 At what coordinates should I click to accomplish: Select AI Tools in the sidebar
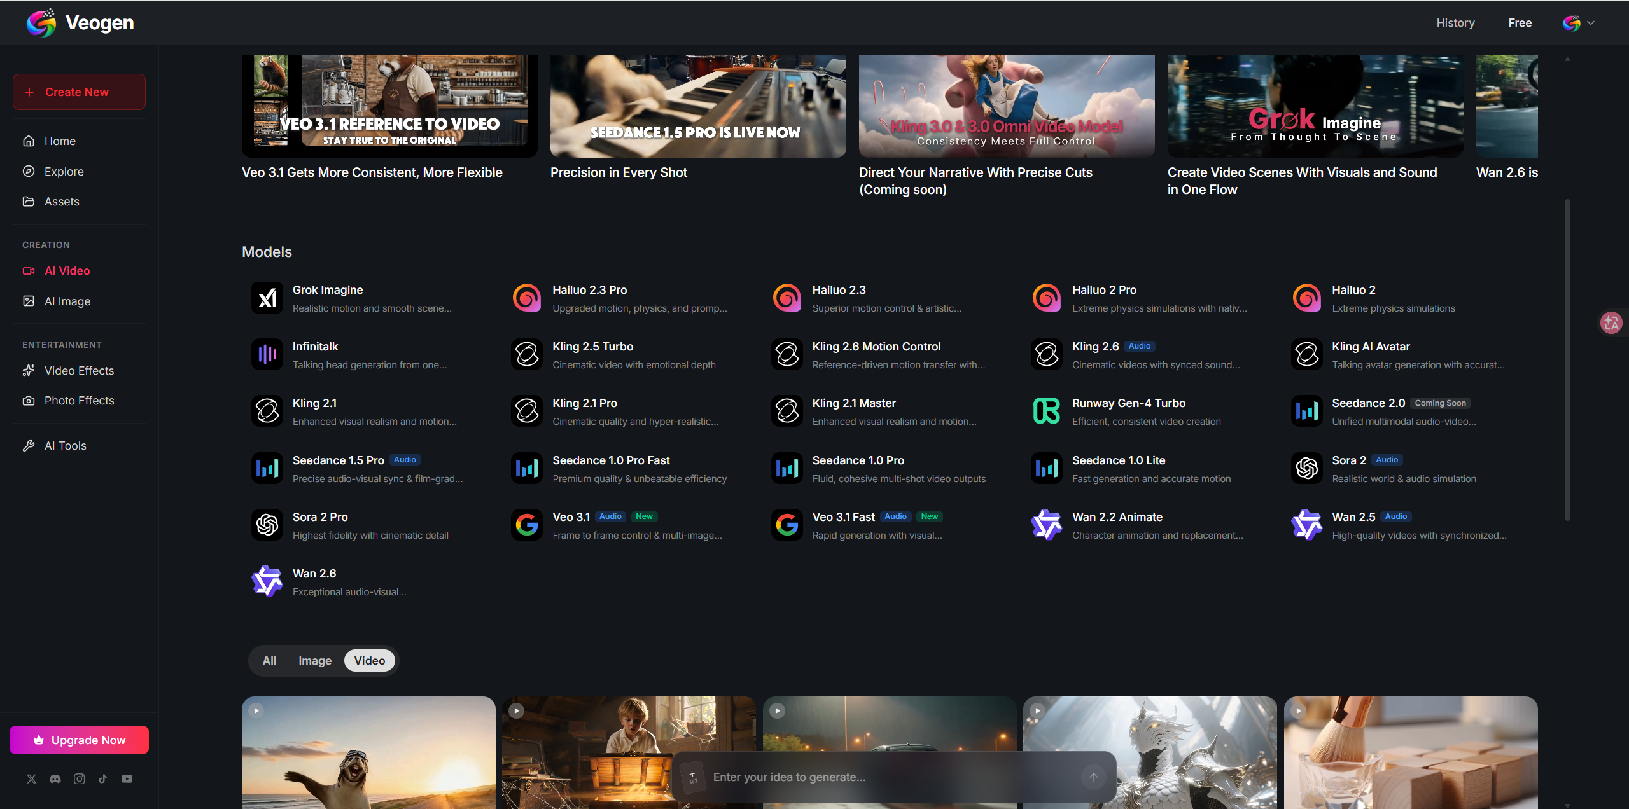(x=64, y=445)
